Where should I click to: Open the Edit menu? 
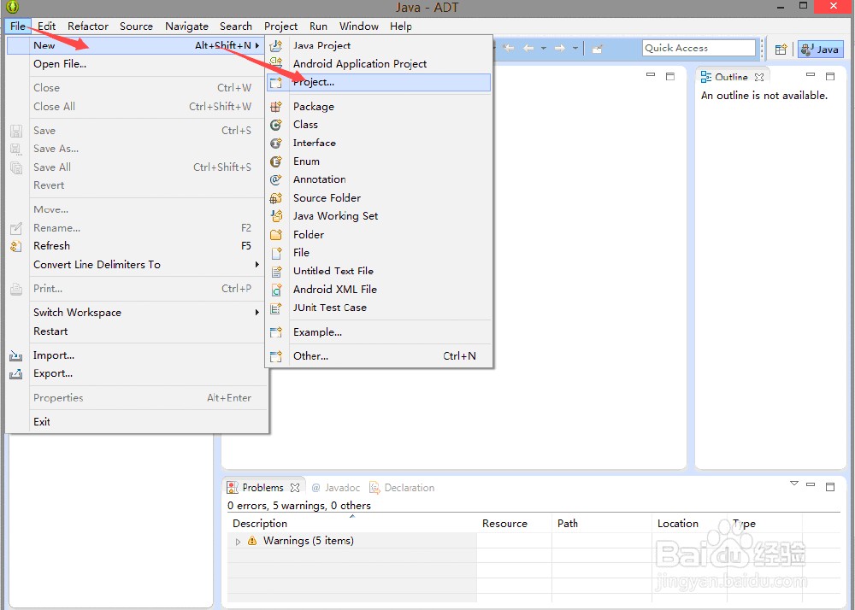pyautogui.click(x=46, y=26)
